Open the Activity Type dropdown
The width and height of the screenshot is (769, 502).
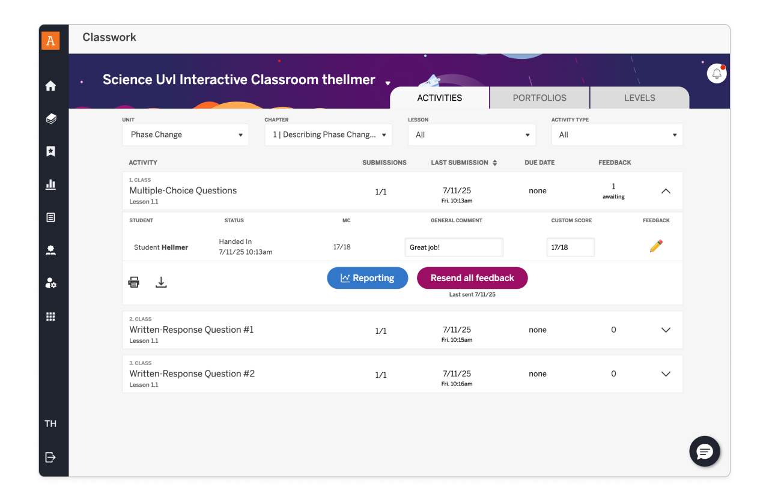click(x=617, y=135)
